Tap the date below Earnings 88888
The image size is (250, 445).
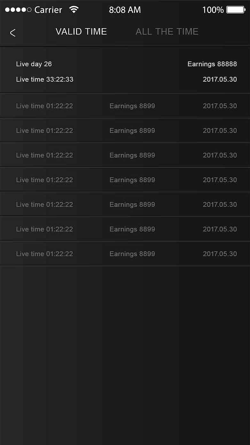220,79
